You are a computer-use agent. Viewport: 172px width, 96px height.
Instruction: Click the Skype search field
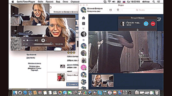tap(142, 10)
